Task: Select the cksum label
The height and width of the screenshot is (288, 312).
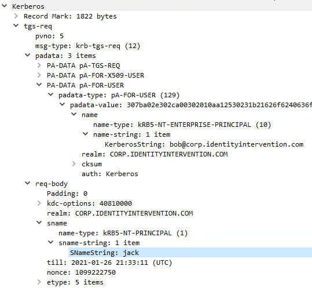Action: (x=91, y=164)
